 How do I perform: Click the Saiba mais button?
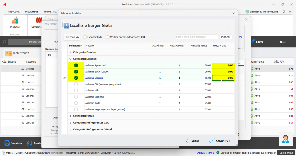[x=286, y=153]
